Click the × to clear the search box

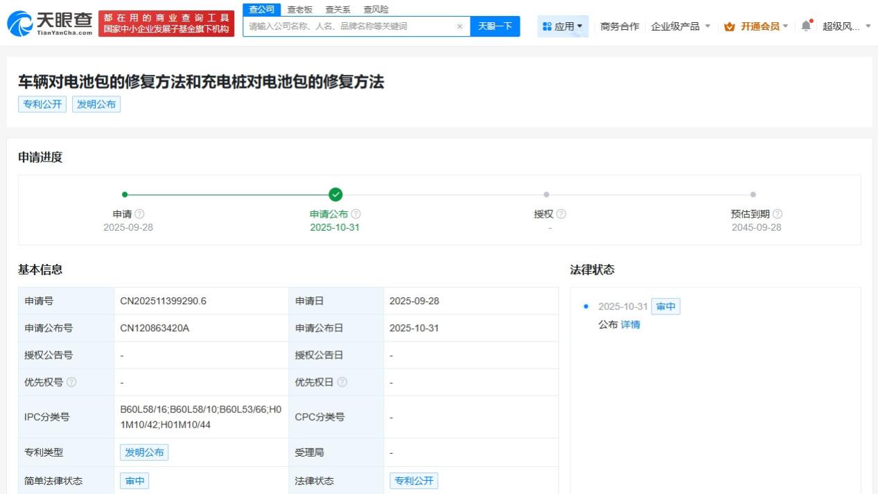click(x=460, y=26)
